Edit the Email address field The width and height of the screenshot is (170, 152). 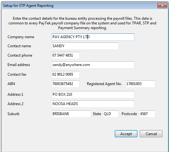point(93,65)
